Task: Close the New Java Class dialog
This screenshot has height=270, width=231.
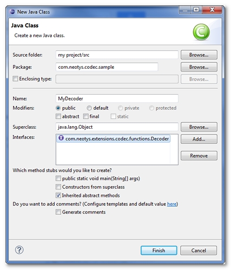Action: [212, 10]
